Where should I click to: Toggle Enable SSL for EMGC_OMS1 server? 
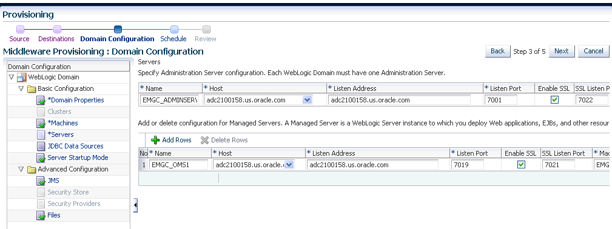(x=520, y=165)
